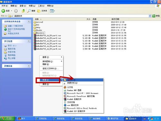This screenshot has height=121, width=161.
Task: Create new Microsoft PowerPoint 演示文稿
Action: point(83,96)
